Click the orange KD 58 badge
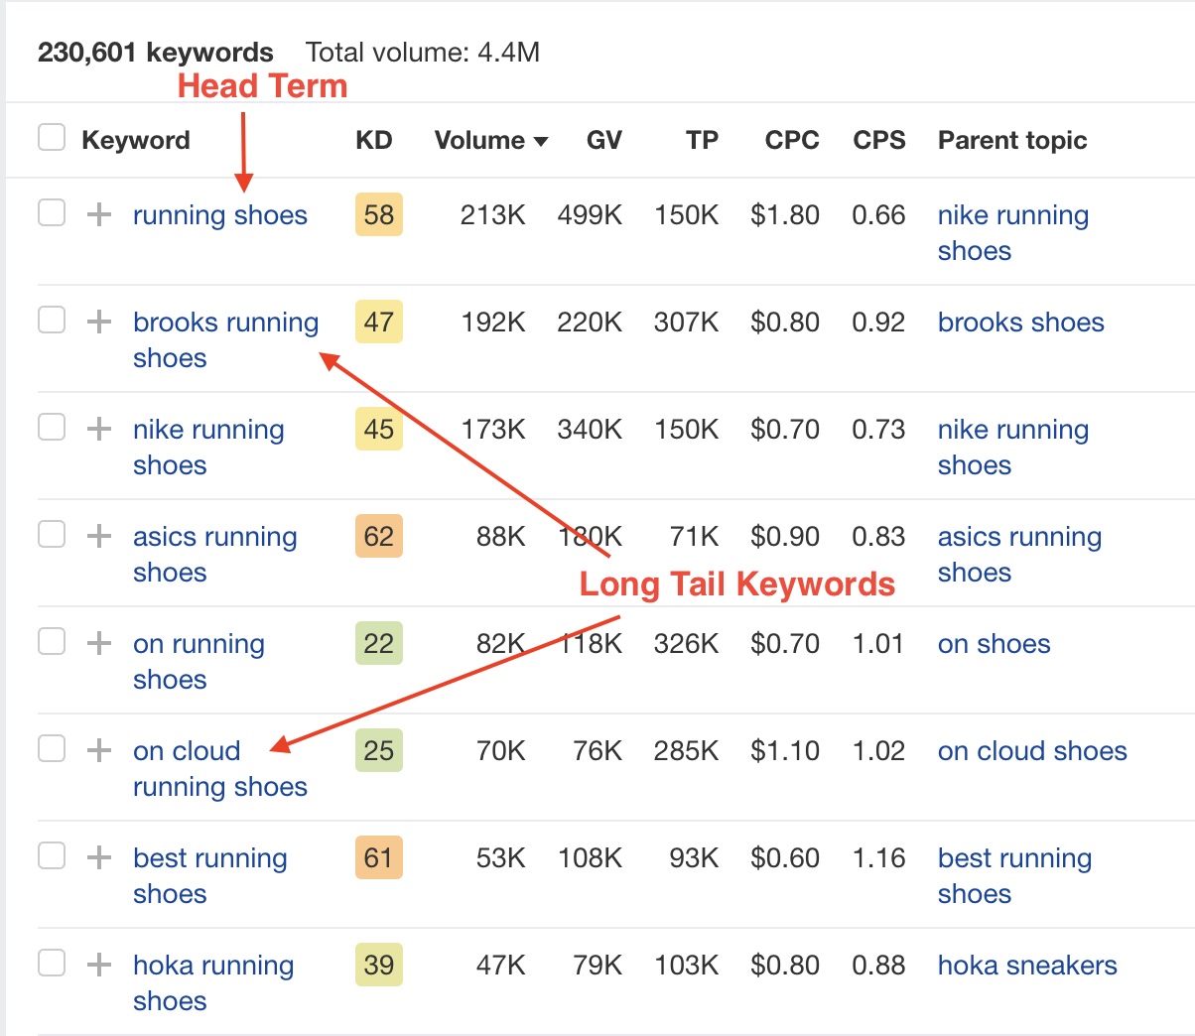 click(x=379, y=214)
